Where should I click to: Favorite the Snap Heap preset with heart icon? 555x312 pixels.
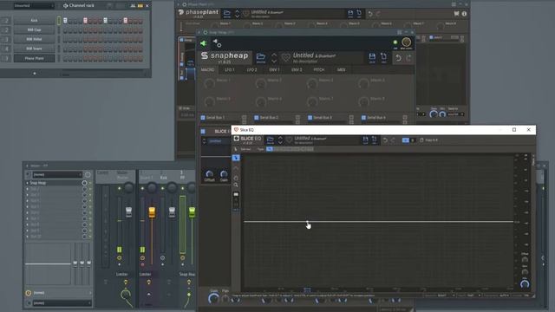pos(285,57)
